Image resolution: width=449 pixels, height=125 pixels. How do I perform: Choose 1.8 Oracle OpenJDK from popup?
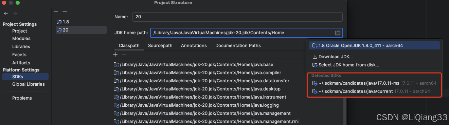[x=374, y=45]
